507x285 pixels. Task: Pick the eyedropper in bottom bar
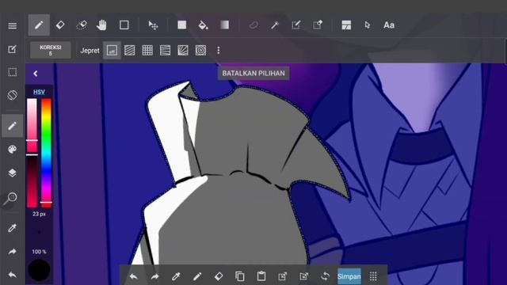pyautogui.click(x=176, y=276)
